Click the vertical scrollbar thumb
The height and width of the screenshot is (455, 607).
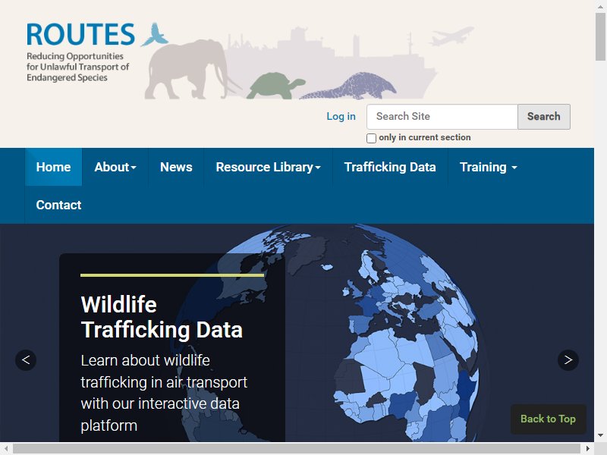600,36
